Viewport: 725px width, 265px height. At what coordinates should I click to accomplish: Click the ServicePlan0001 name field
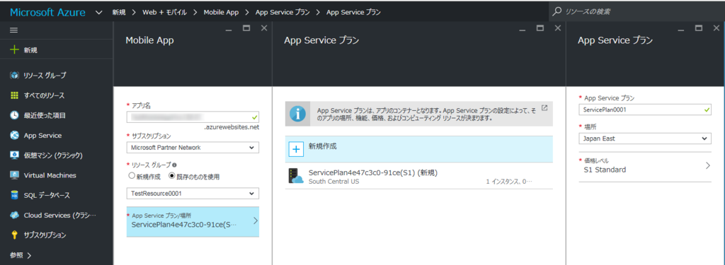645,110
